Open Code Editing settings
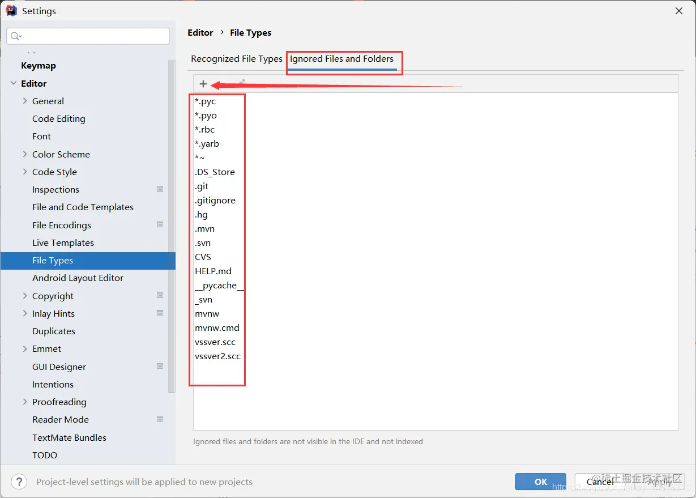 (x=59, y=118)
